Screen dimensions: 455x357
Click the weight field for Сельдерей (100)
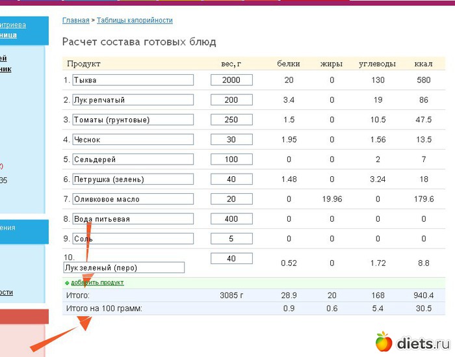[231, 159]
